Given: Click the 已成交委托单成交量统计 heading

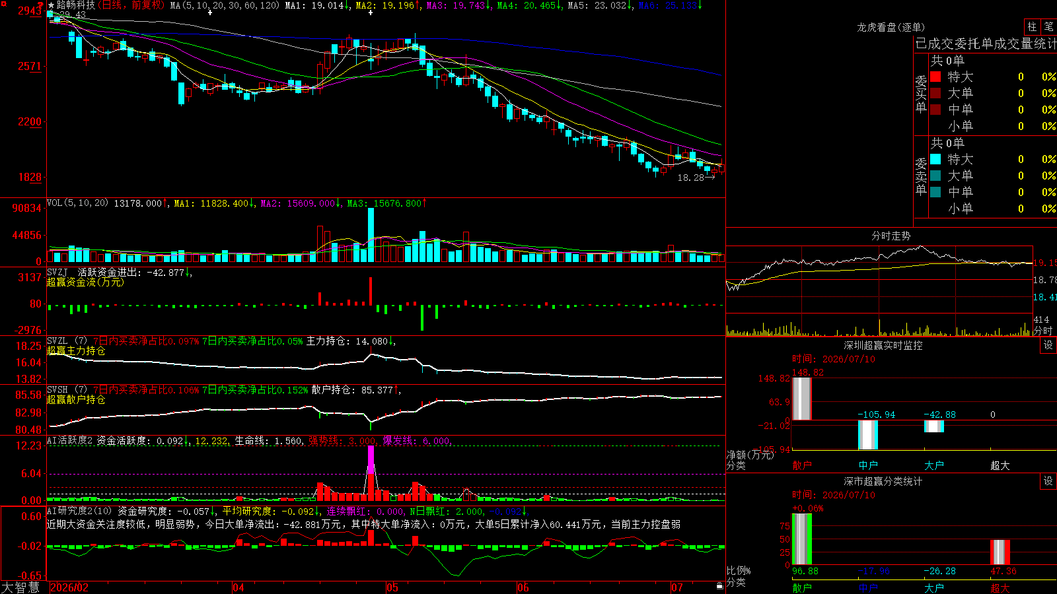Looking at the screenshot, I should click(986, 44).
